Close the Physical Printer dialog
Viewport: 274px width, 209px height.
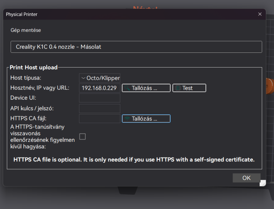[x=260, y=14]
